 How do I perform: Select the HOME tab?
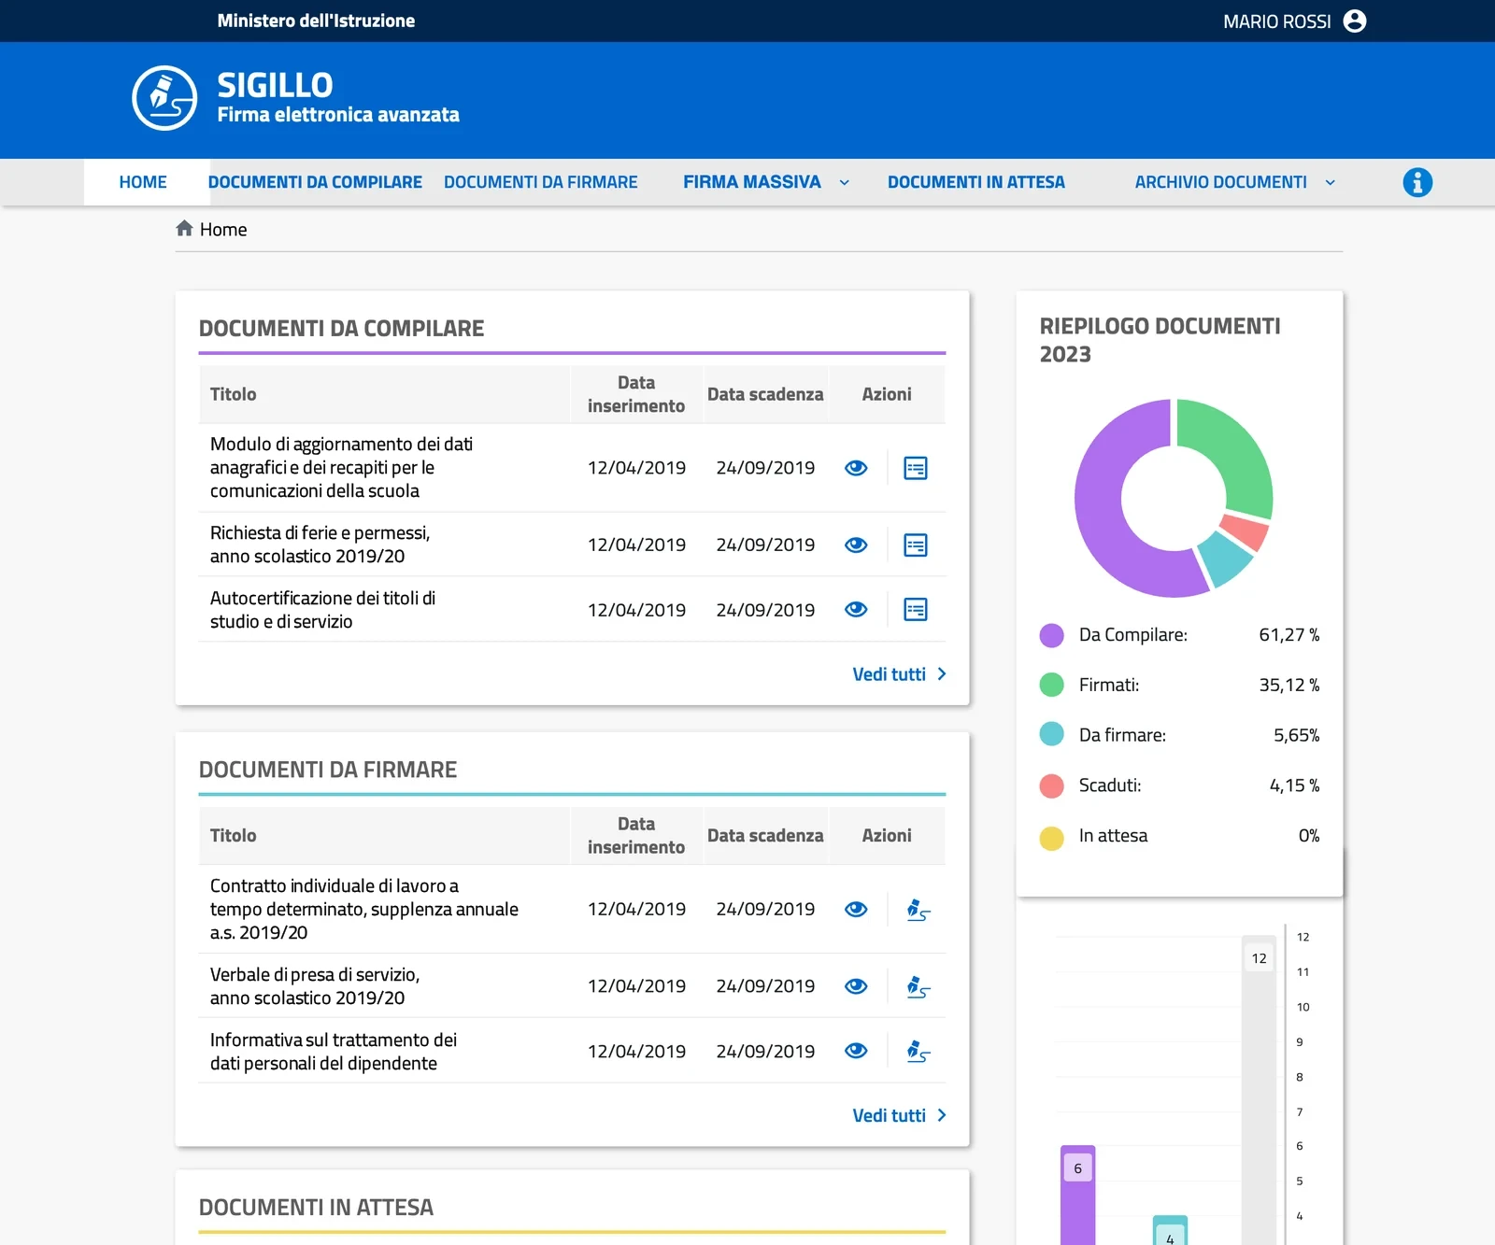tap(143, 182)
